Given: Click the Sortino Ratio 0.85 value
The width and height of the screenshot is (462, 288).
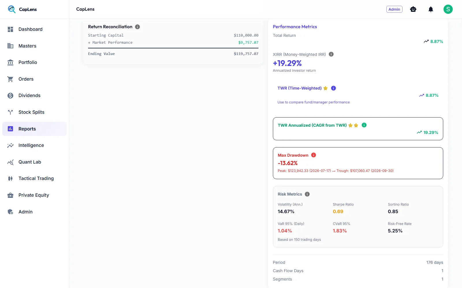Looking at the screenshot, I should (393, 211).
